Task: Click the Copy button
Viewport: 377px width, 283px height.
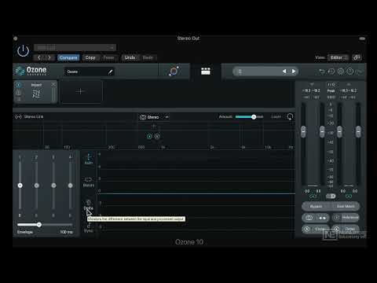Action: [x=90, y=57]
